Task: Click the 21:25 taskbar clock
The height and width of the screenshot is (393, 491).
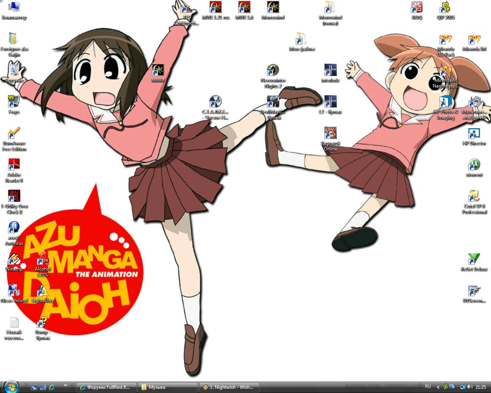Action: coord(481,387)
